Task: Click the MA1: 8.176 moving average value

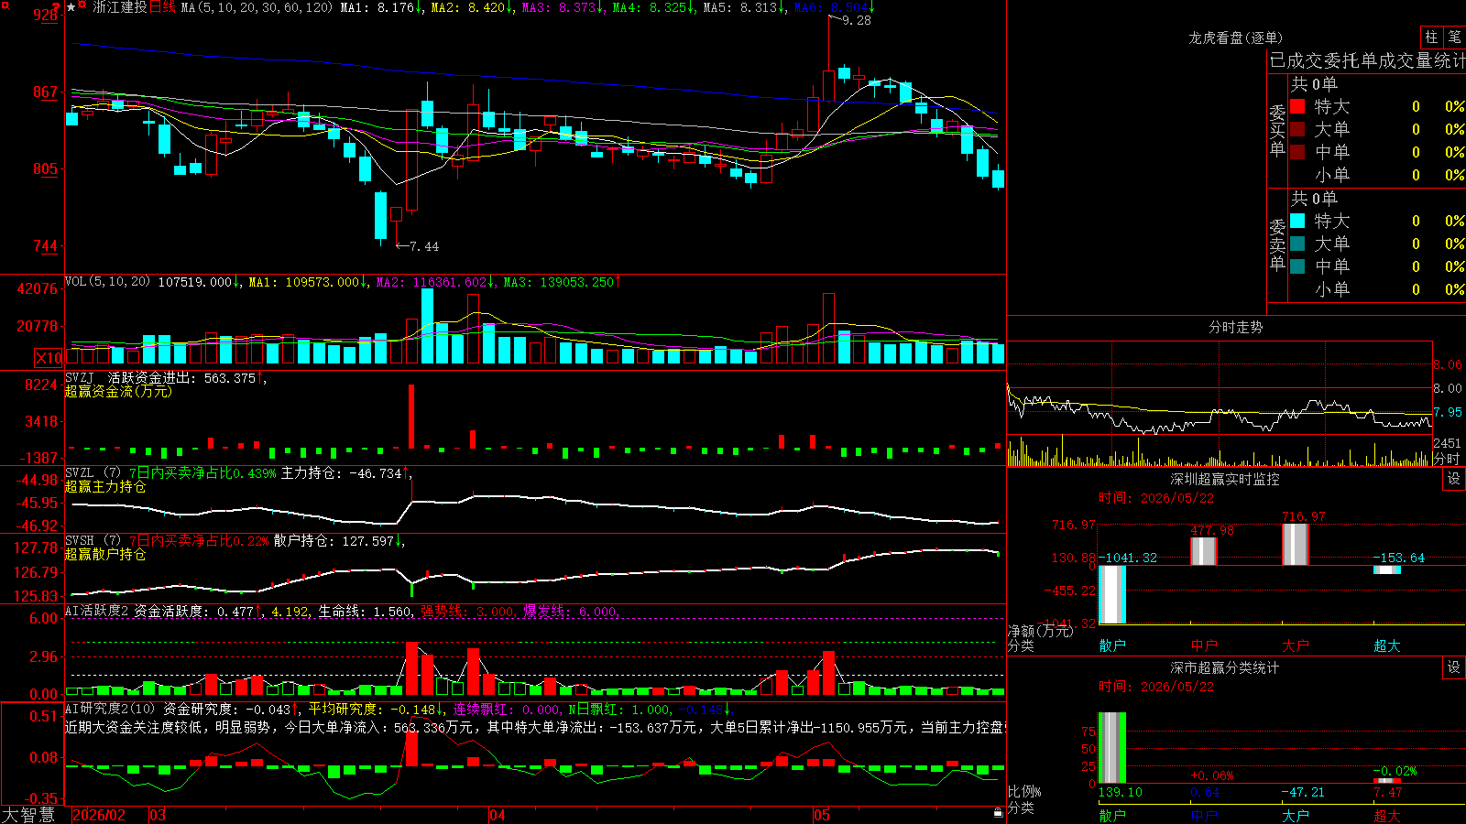Action: (377, 7)
